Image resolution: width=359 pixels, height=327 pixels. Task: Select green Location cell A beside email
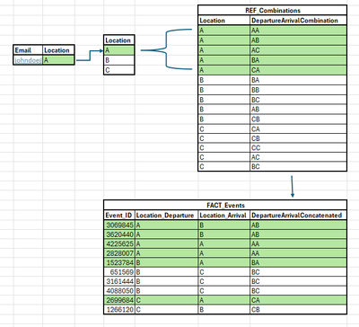pos(58,60)
